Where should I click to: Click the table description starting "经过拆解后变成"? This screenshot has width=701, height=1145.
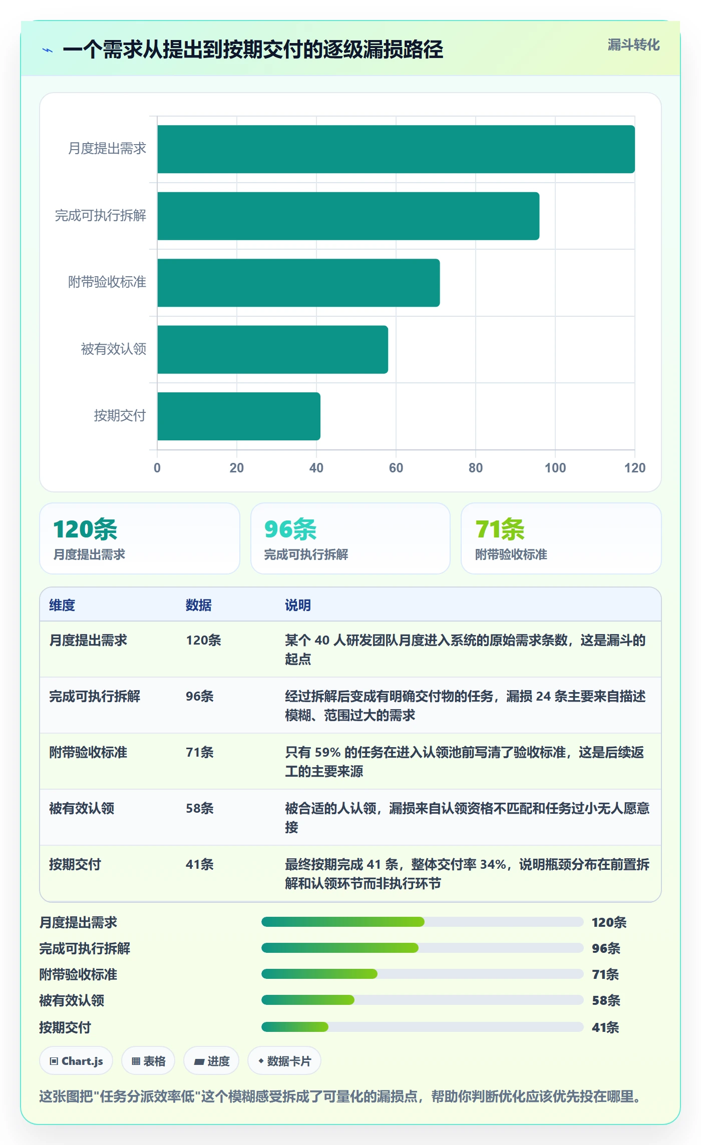[x=466, y=706]
